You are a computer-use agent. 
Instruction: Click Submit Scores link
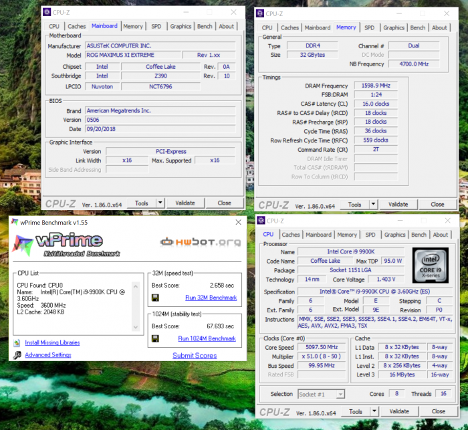(195, 356)
